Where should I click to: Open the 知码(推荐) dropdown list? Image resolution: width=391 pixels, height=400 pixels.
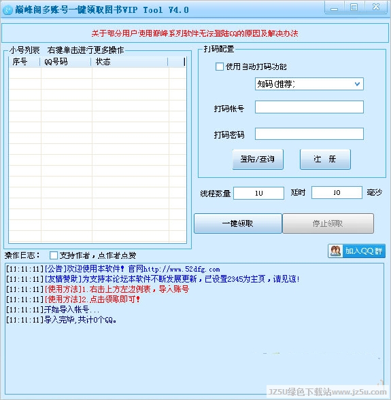pos(309,84)
